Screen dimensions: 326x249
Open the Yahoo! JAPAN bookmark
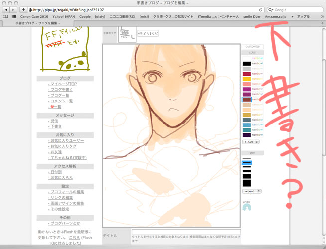(64, 16)
